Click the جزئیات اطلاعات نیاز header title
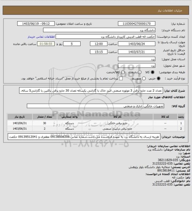 [170, 11]
